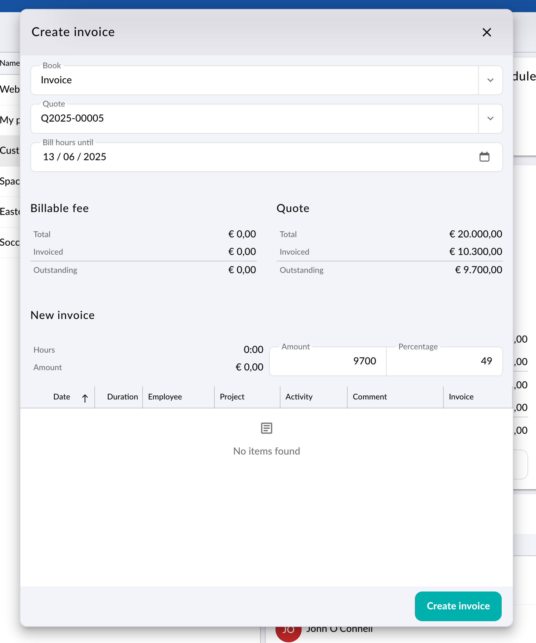Click the Create invoice button
The width and height of the screenshot is (536, 643).
[x=458, y=606]
